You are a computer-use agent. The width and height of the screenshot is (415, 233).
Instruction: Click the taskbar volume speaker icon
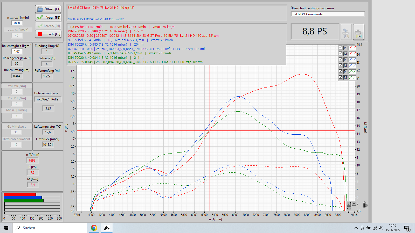point(381,228)
